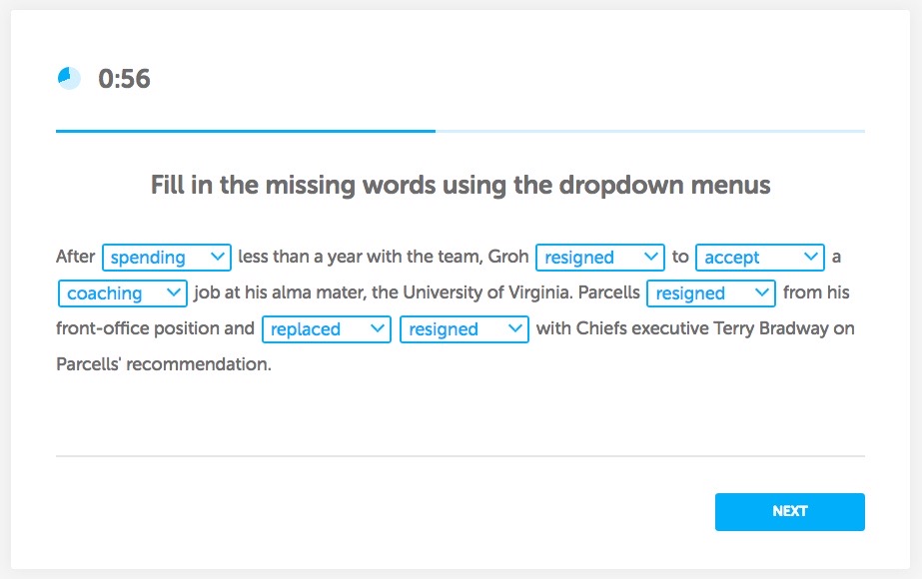This screenshot has width=922, height=579.
Task: Click chevron of 'resigned' selector before 'with Chiefs'
Action: [515, 329]
